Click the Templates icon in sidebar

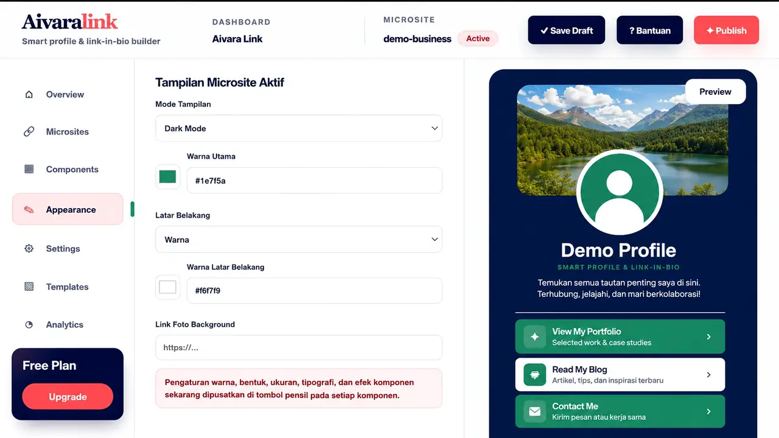point(29,287)
